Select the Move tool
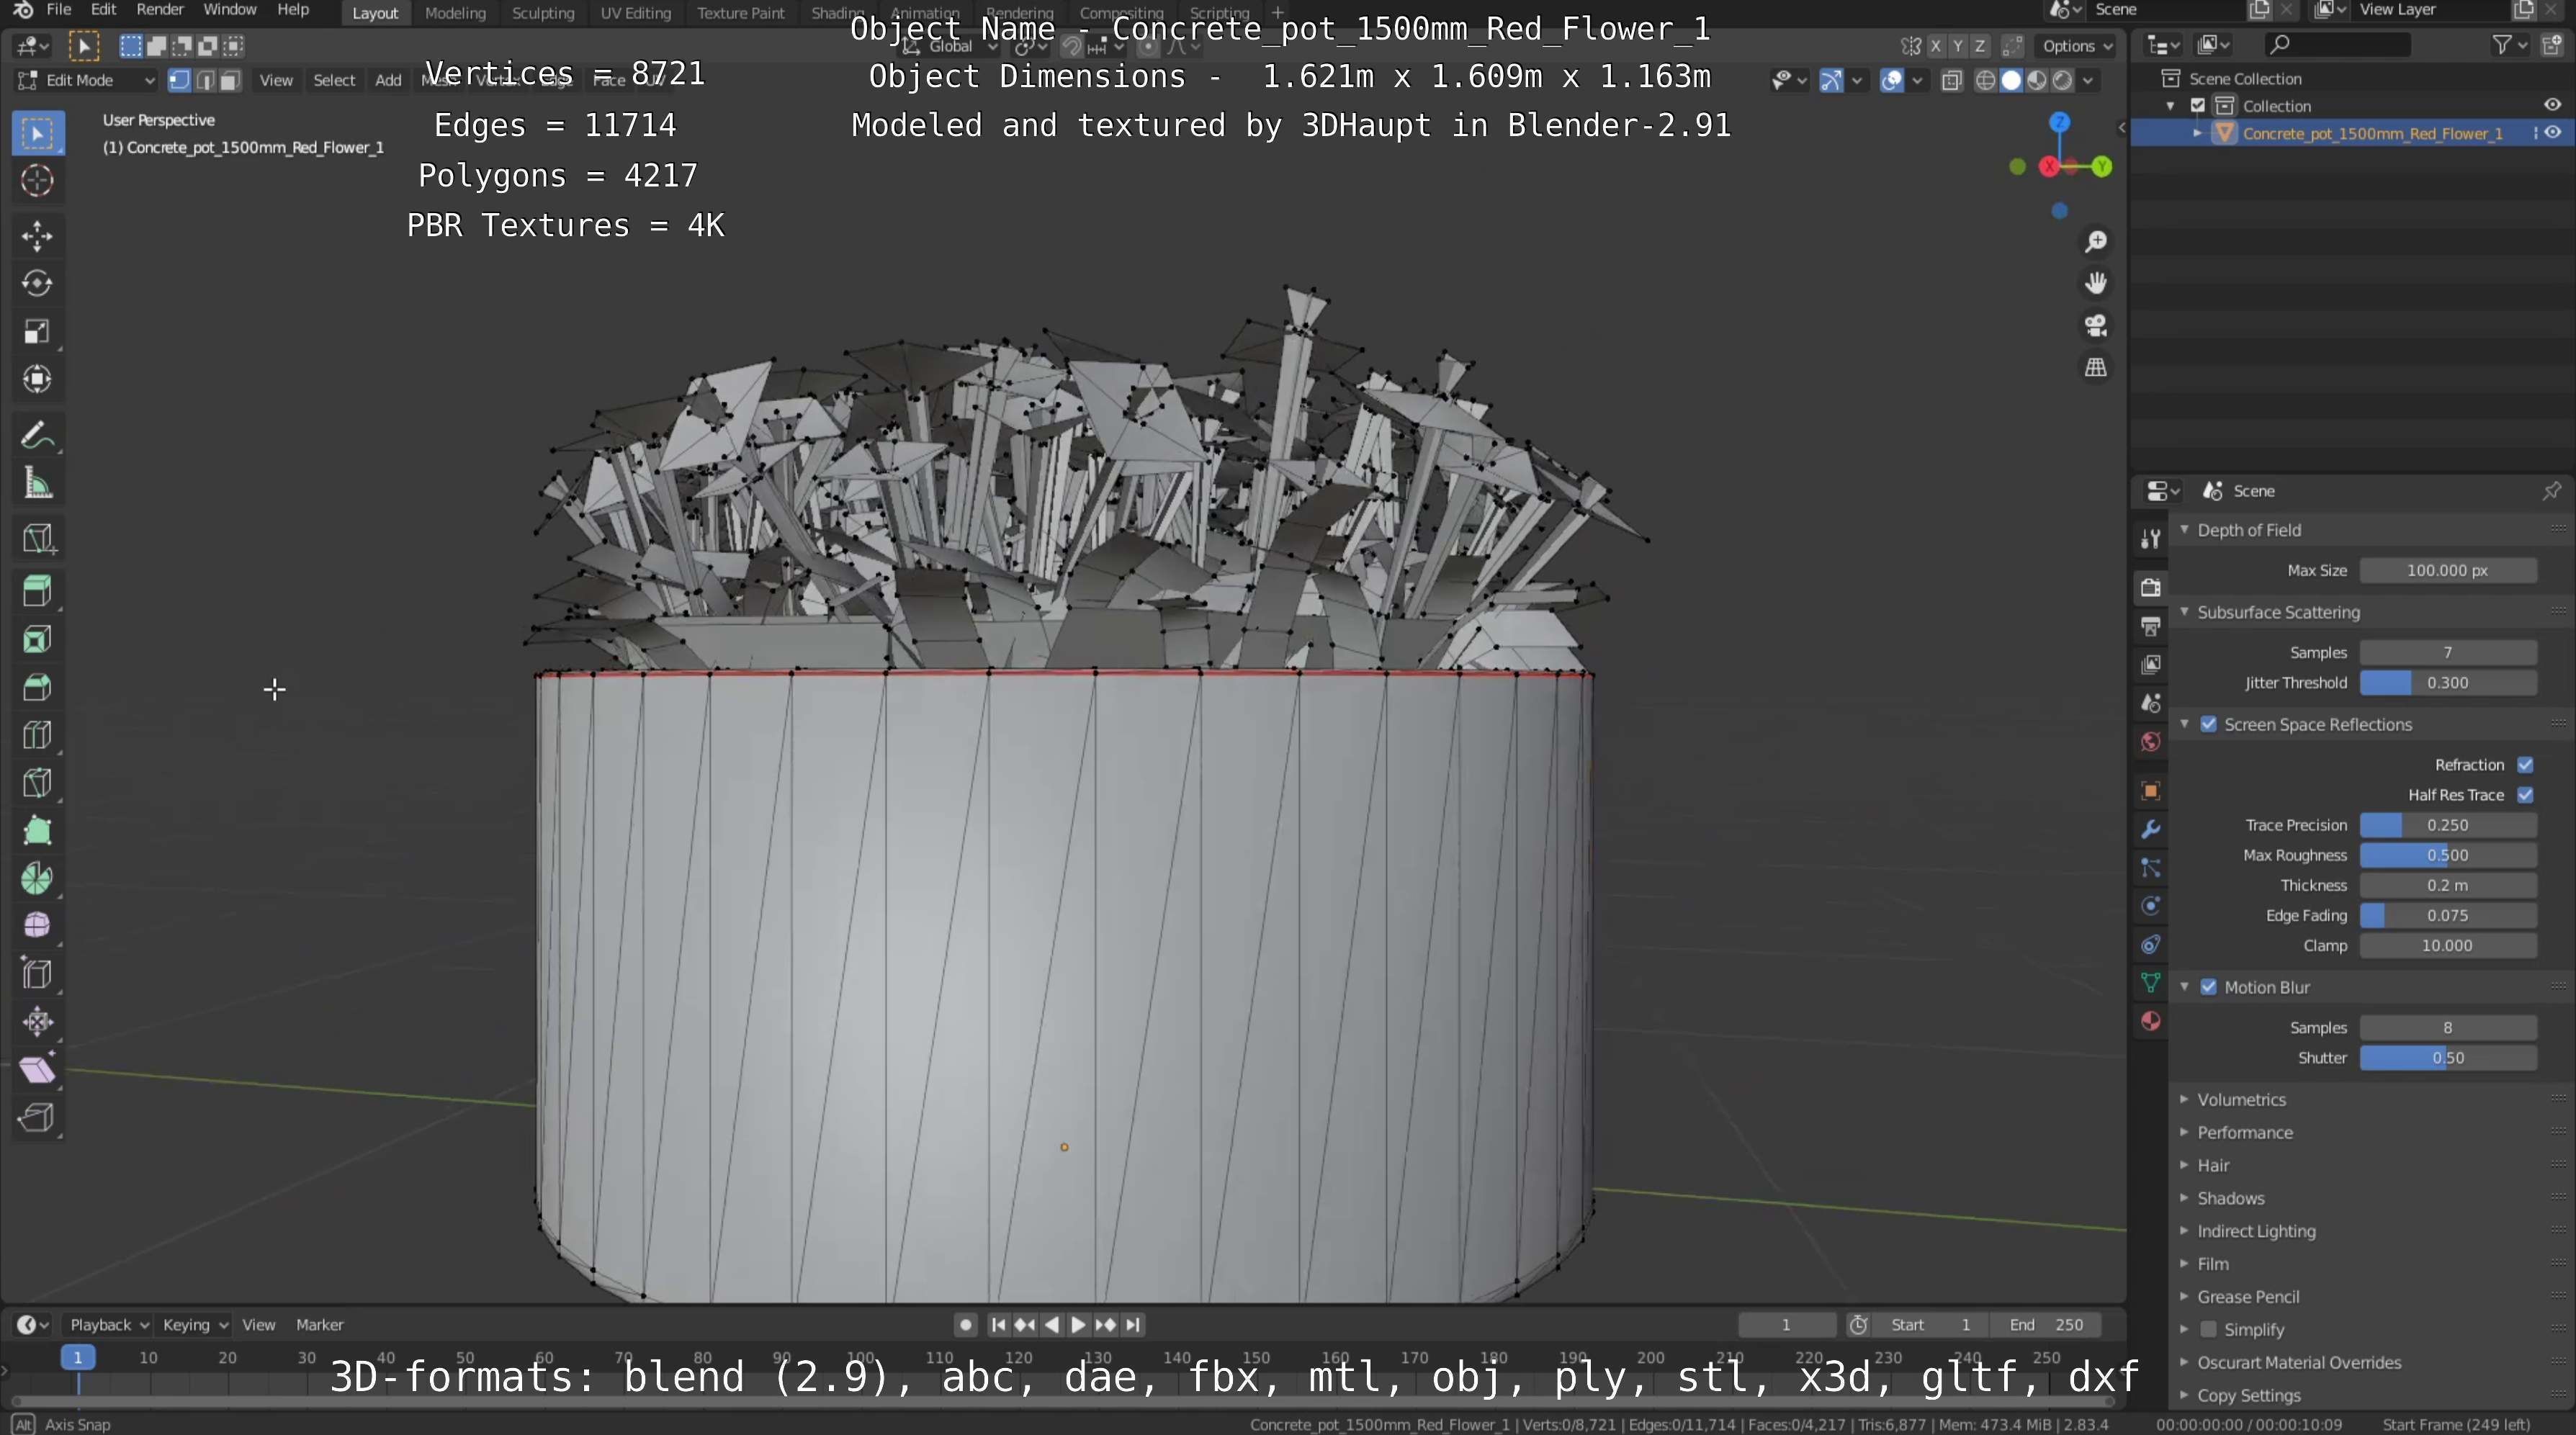Viewport: 2576px width, 1435px height. [x=38, y=236]
